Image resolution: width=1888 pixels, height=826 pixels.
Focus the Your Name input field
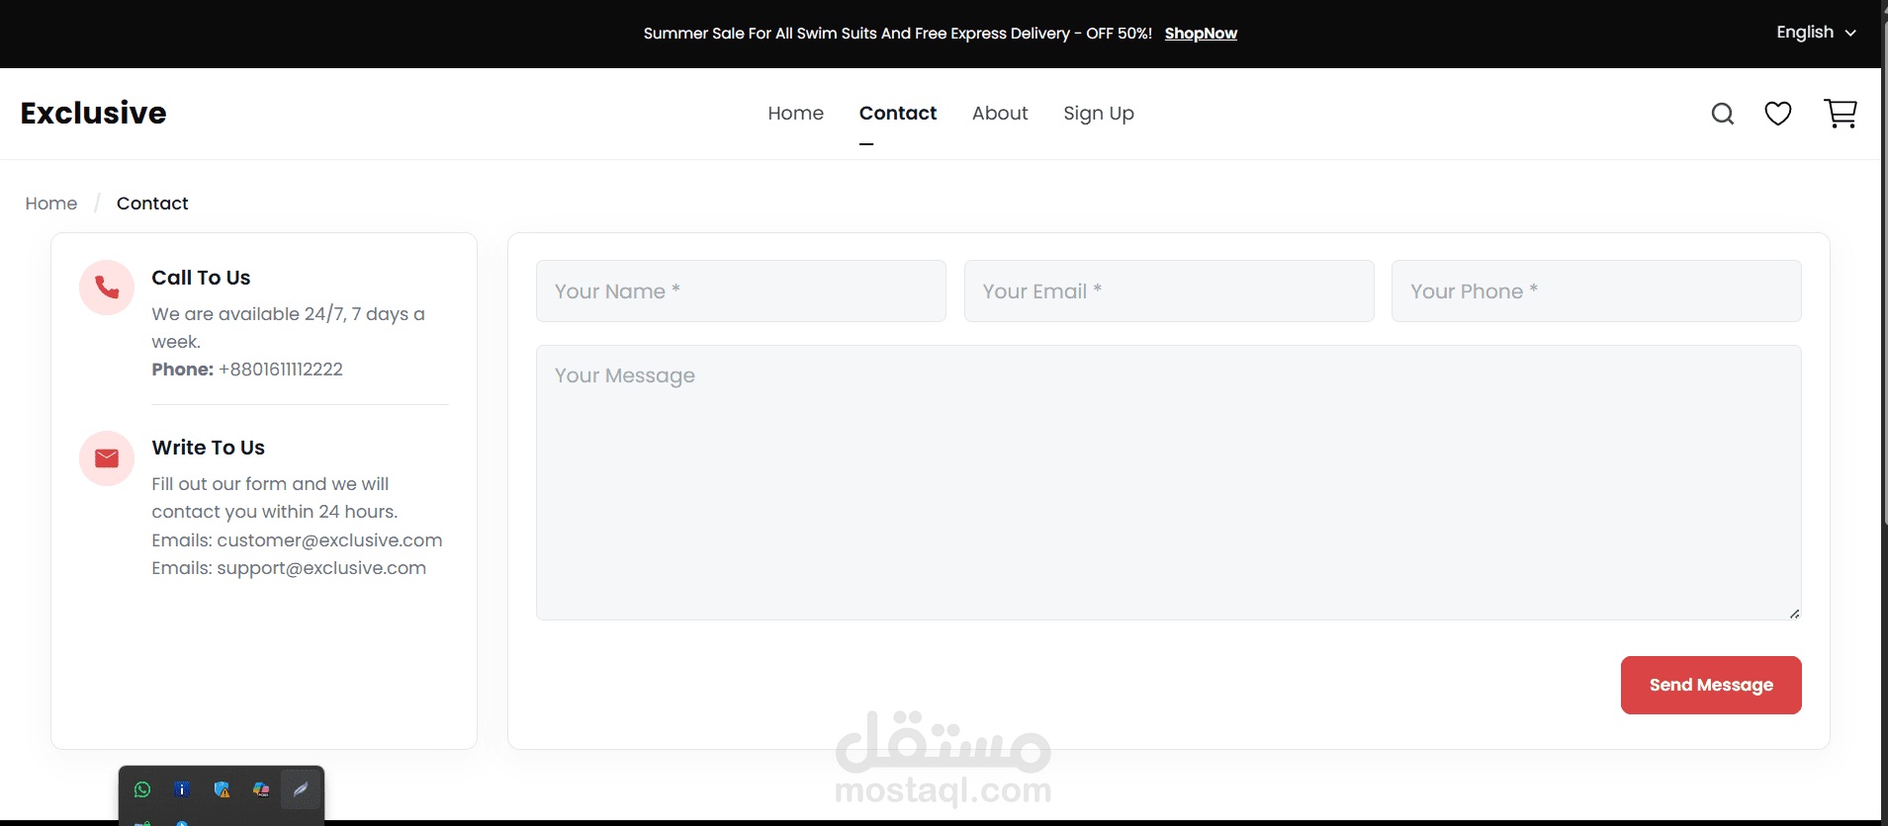point(741,291)
